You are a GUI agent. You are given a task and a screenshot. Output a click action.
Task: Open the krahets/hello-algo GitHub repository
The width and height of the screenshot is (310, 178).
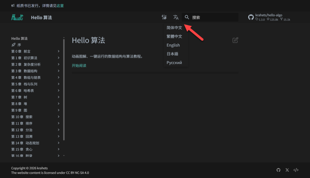coord(269,17)
